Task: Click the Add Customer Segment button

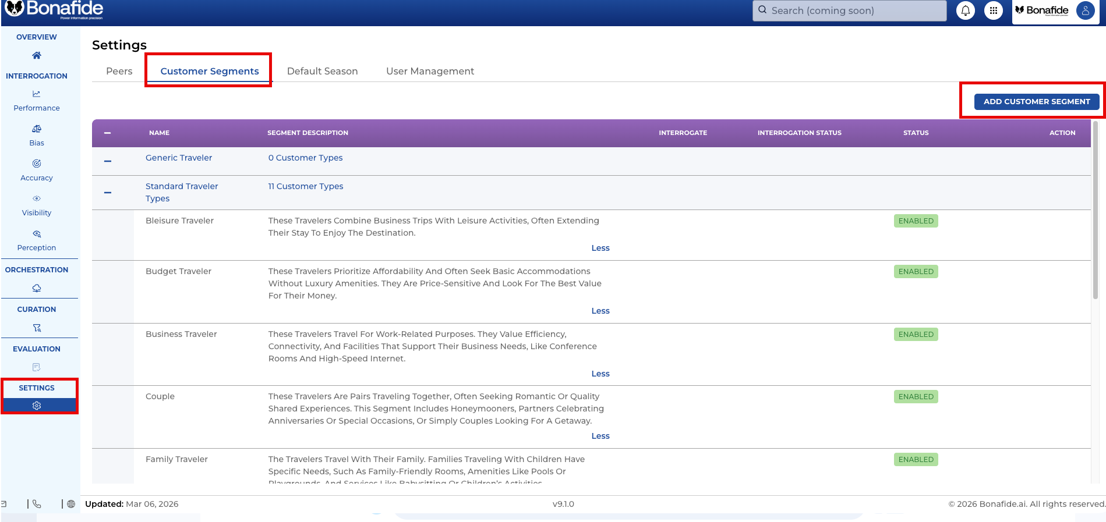Action: coord(1036,102)
